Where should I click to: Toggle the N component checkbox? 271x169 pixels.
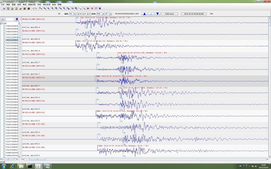pyautogui.click(x=78, y=14)
